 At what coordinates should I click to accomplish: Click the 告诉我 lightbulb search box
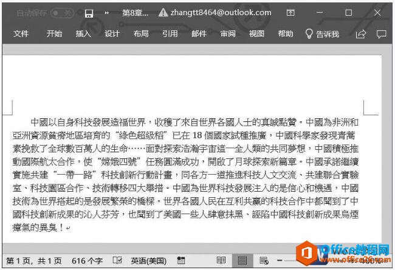click(x=322, y=34)
